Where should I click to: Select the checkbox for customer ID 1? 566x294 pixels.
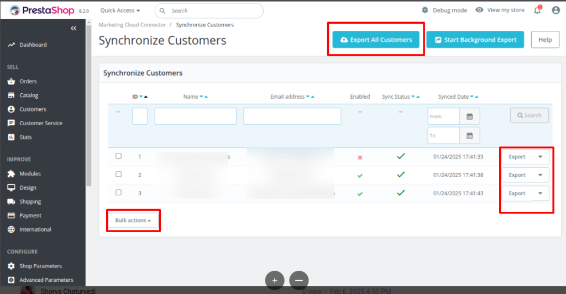118,156
